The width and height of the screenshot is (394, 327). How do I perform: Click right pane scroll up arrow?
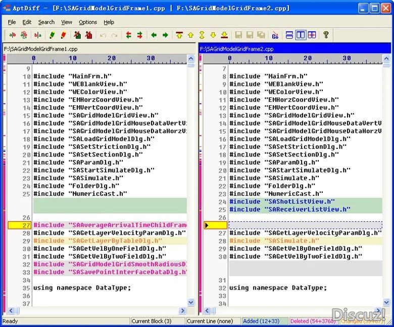click(386, 59)
